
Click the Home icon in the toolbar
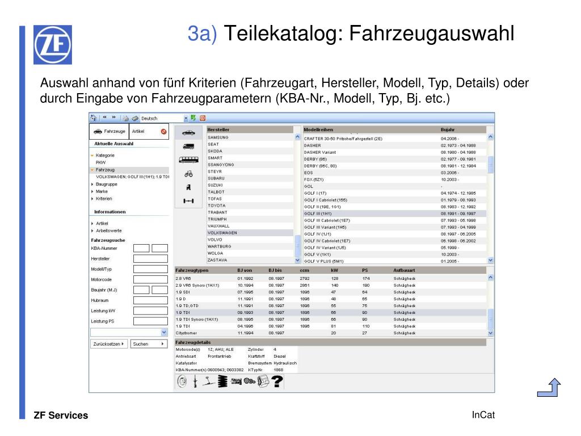94,118
